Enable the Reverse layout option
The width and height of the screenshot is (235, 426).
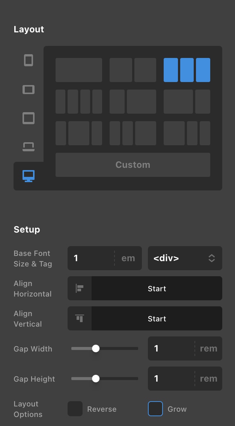[75, 409]
